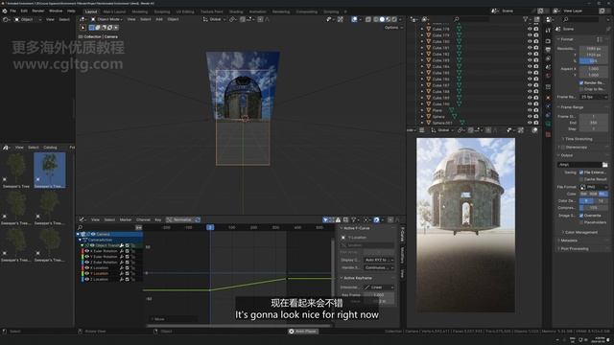Click the outliner search field
614x345 pixels.
[x=471, y=19]
